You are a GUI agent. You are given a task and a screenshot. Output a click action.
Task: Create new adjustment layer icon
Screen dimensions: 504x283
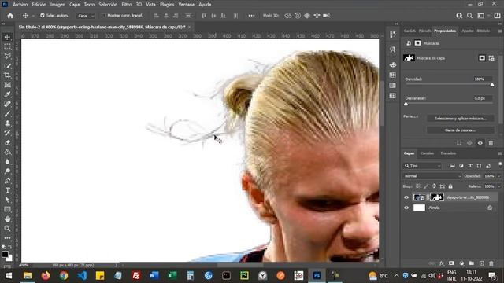pos(462,263)
